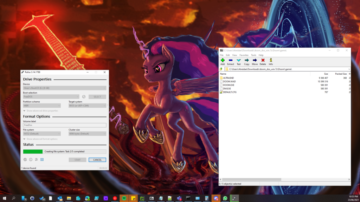
Task: Select DOOM.WAD file in 7-Zip
Action: [x=229, y=81]
